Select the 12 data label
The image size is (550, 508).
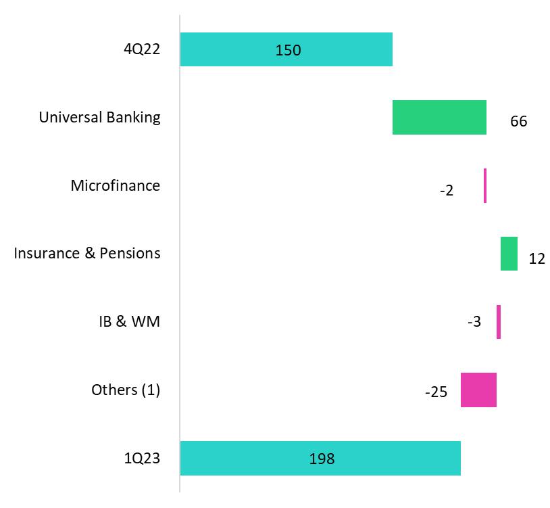(536, 258)
